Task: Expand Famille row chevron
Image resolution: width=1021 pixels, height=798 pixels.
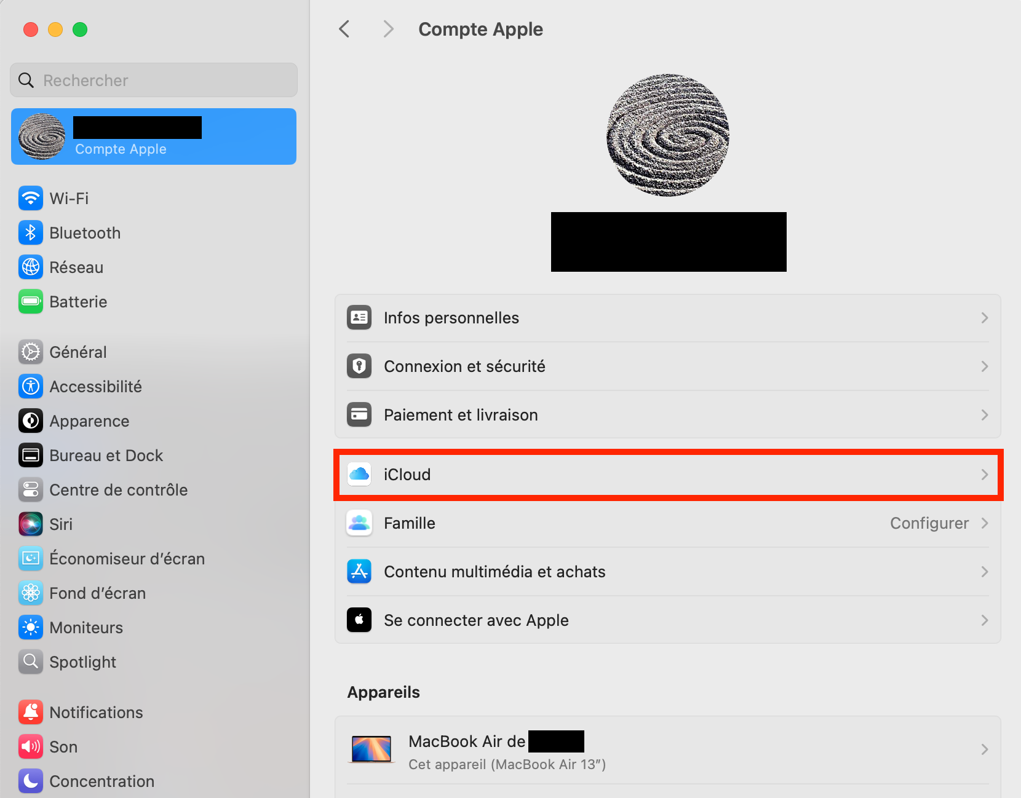Action: pos(985,523)
